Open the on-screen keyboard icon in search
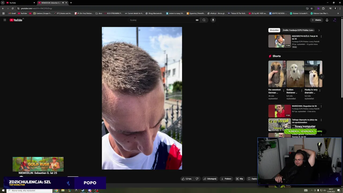This screenshot has height=193, width=343. point(197,20)
